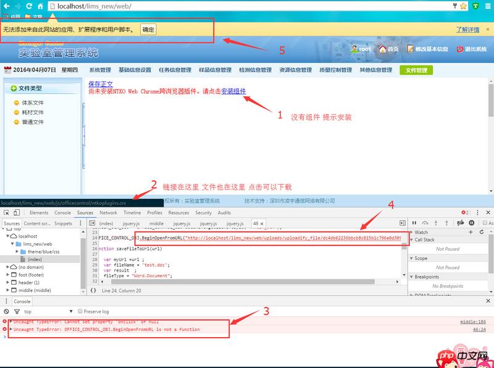Switch to the Console panel tab

pyautogui.click(x=62, y=212)
